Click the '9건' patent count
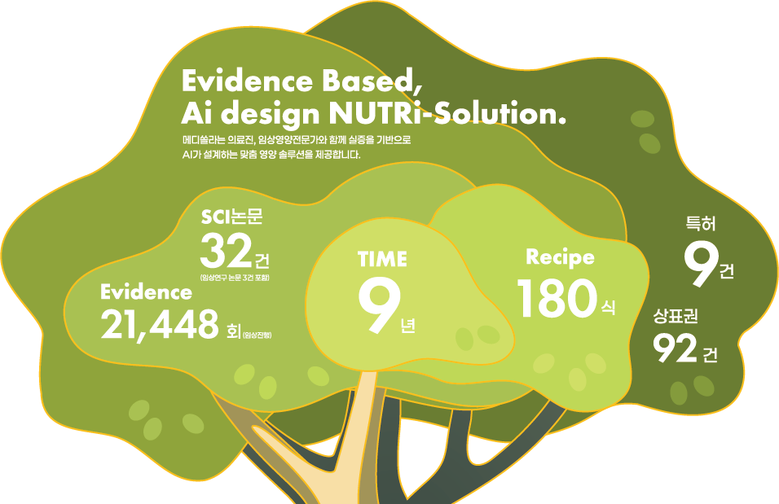Screen dimensions: 779x504 tap(709, 265)
